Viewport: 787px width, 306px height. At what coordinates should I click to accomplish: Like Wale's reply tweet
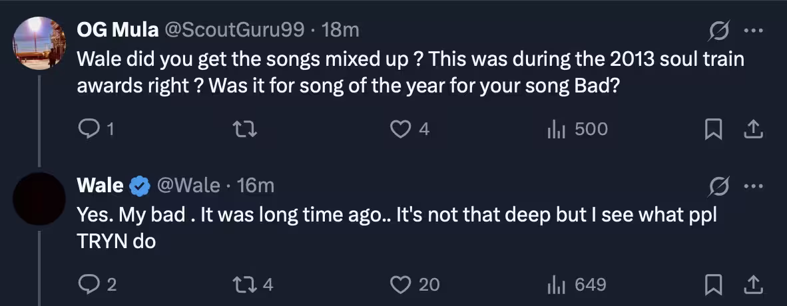point(399,285)
